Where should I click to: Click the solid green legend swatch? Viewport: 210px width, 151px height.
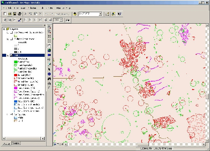coord(16,62)
